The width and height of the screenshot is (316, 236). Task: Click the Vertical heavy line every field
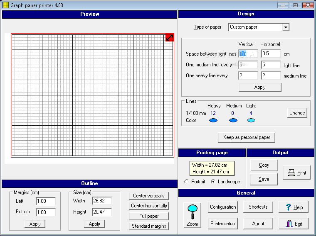pos(248,75)
